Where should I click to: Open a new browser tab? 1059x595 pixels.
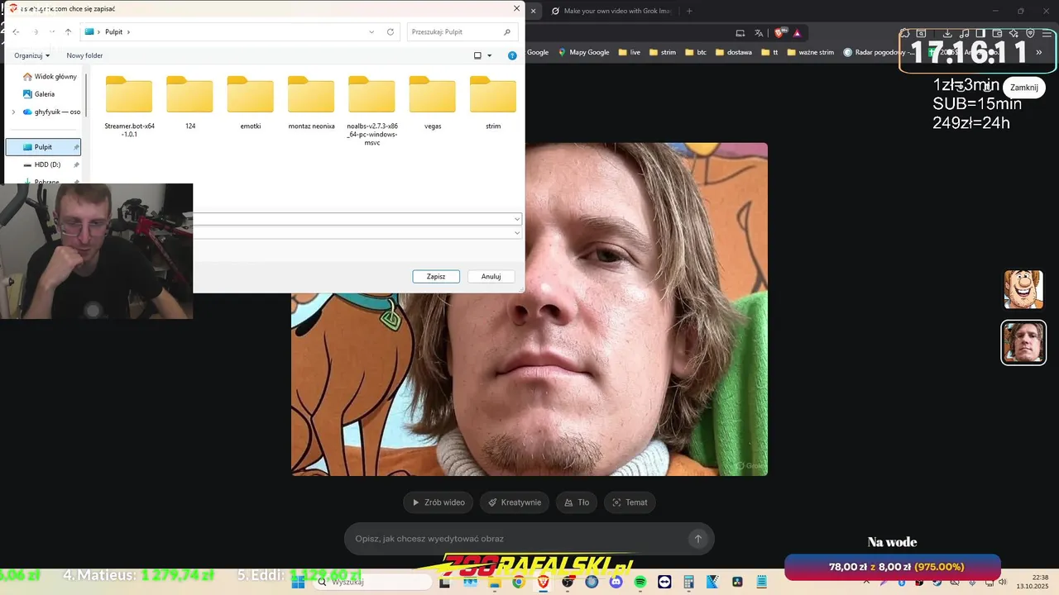689,11
